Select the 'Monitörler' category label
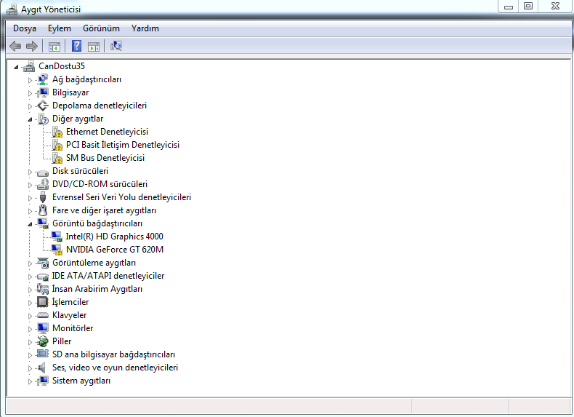The height and width of the screenshot is (417, 574). (73, 328)
